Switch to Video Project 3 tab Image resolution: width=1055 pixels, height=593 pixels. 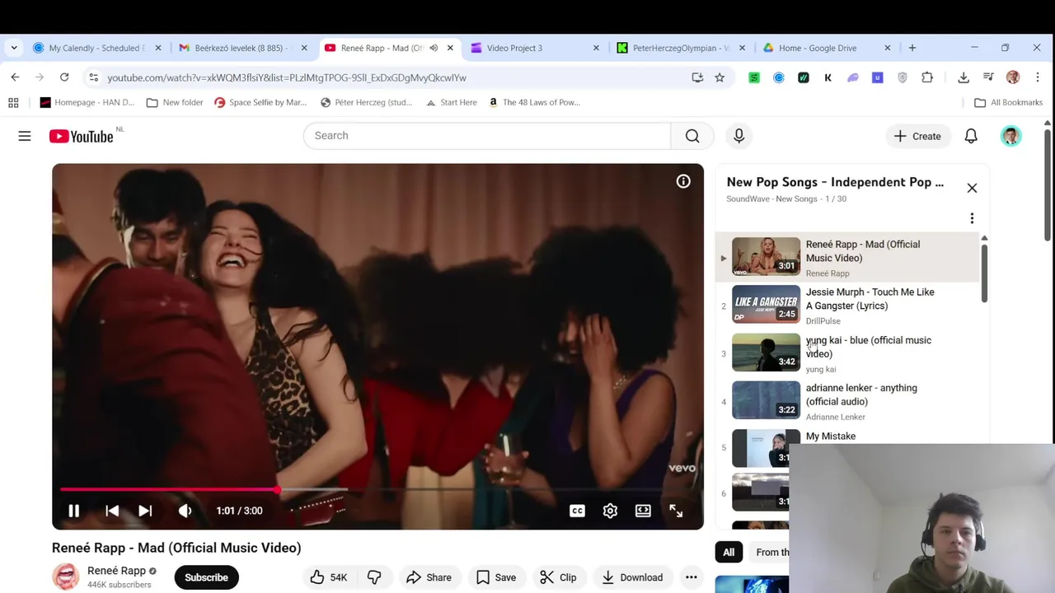point(536,48)
